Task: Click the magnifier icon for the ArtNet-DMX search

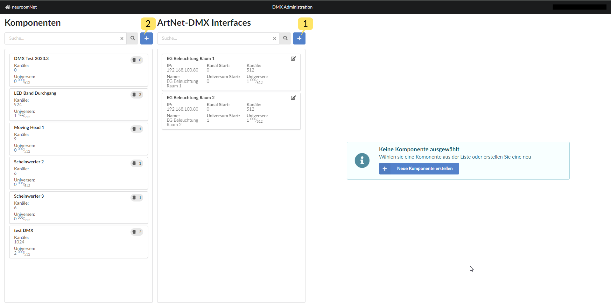Action: click(x=285, y=38)
